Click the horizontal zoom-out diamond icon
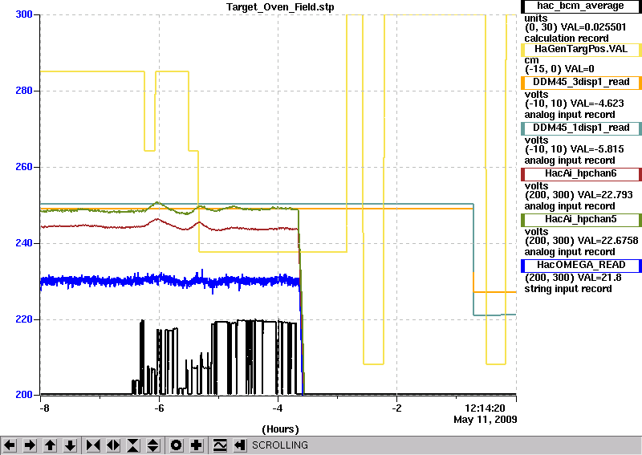This screenshot has width=642, height=455. 113,445
